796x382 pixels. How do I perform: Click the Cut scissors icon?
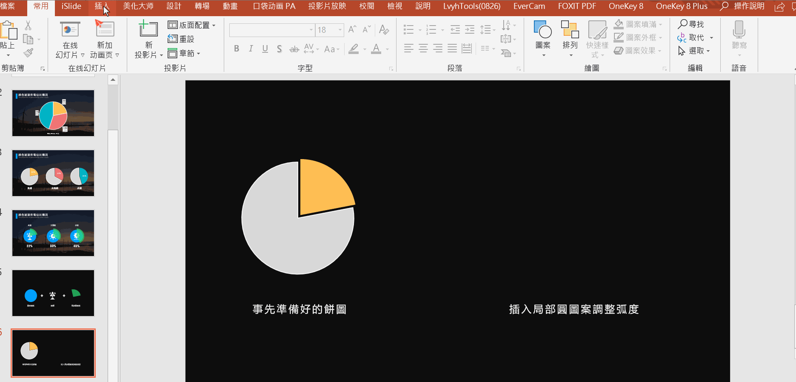click(28, 26)
